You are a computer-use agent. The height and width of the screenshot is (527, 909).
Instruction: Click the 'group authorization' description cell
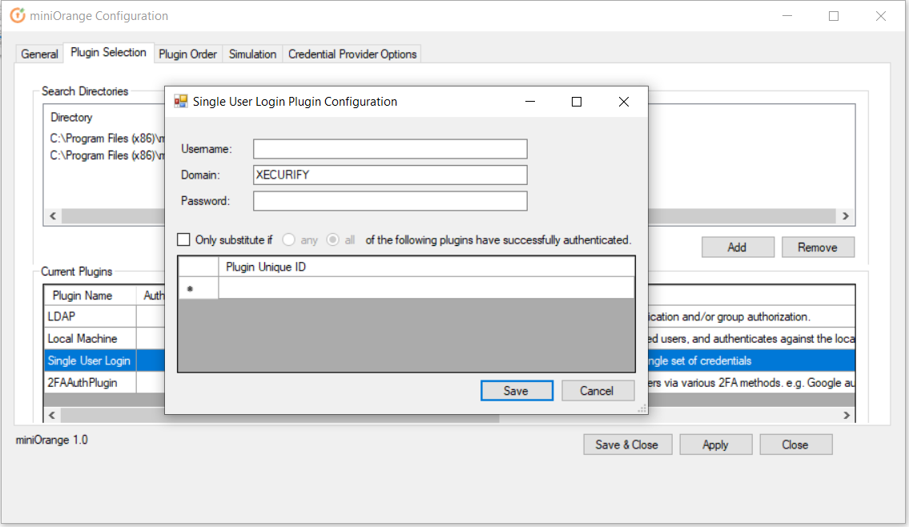point(751,316)
